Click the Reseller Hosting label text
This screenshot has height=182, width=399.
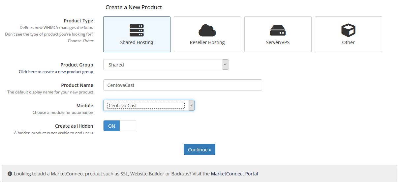pyautogui.click(x=207, y=42)
